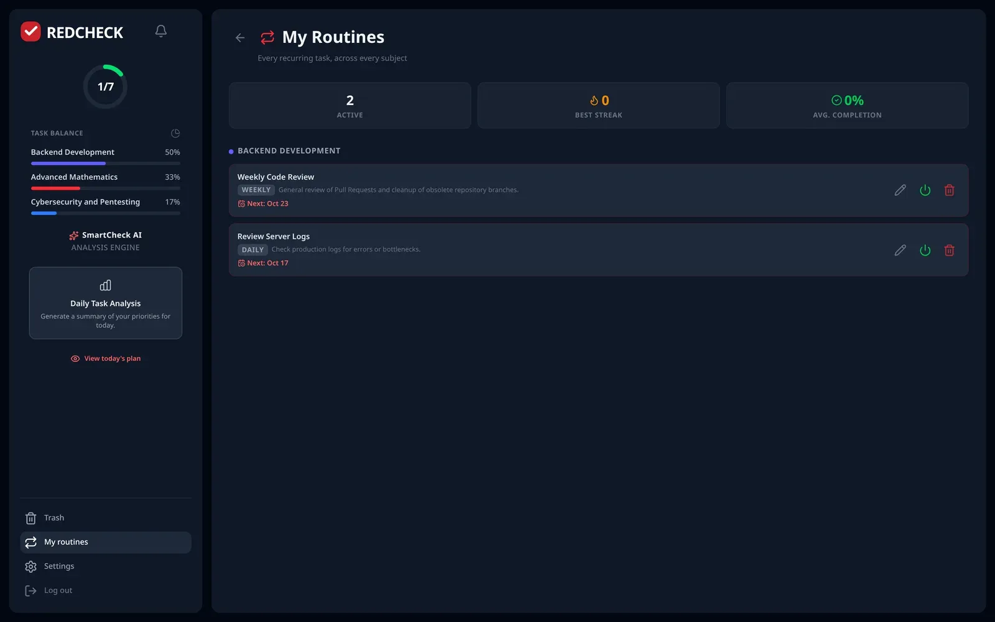Viewport: 995px width, 622px height.
Task: Delete the Review Server Logs routine
Action: coord(949,250)
